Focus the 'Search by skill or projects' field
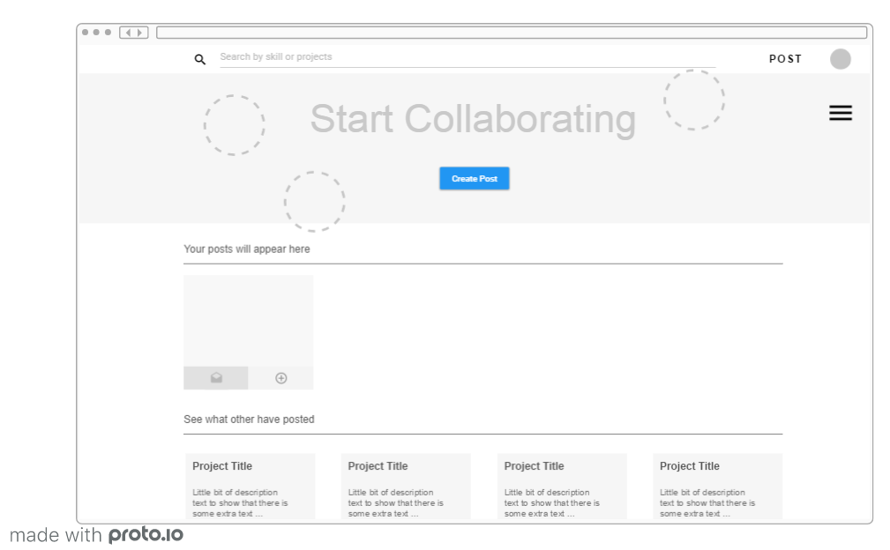Screen dimensions: 890x550 (467, 57)
